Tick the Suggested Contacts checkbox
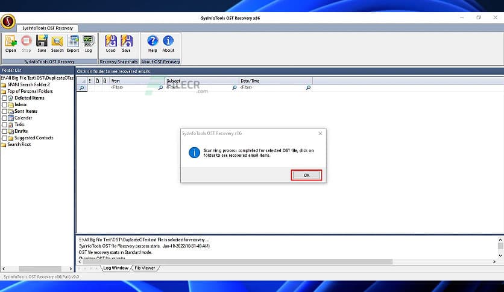The height and width of the screenshot is (292, 504). [x=4, y=138]
